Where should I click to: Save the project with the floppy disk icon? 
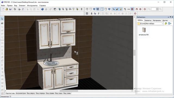tap(10, 9)
